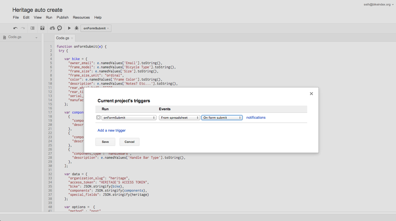The width and height of the screenshot is (396, 221).
Task: Change the 'On form submit' event type
Action: point(222,117)
